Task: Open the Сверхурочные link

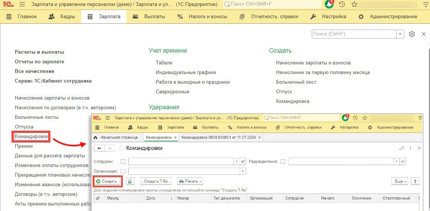Action: (172, 91)
